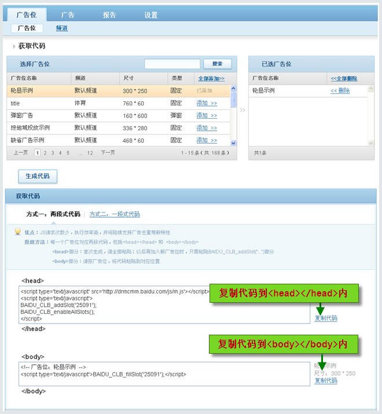This screenshot has width=382, height=414.
Task: Click the ad slot search input field
Action: [172, 64]
